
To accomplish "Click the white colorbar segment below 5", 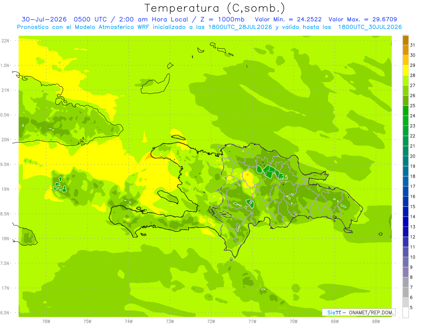I will click(x=405, y=313).
